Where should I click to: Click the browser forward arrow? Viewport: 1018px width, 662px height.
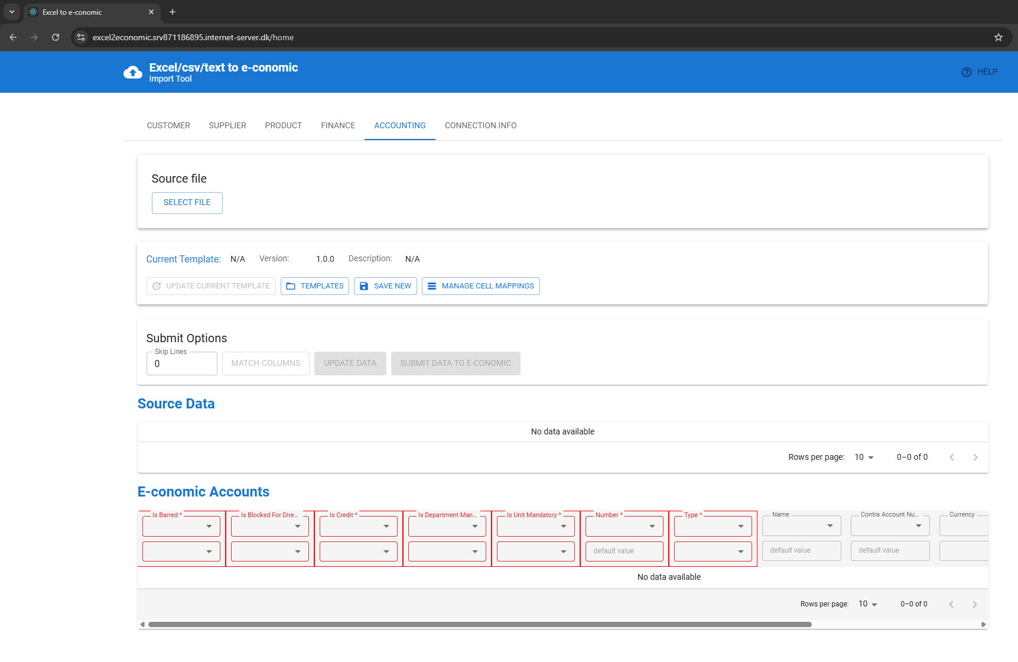pyautogui.click(x=34, y=37)
